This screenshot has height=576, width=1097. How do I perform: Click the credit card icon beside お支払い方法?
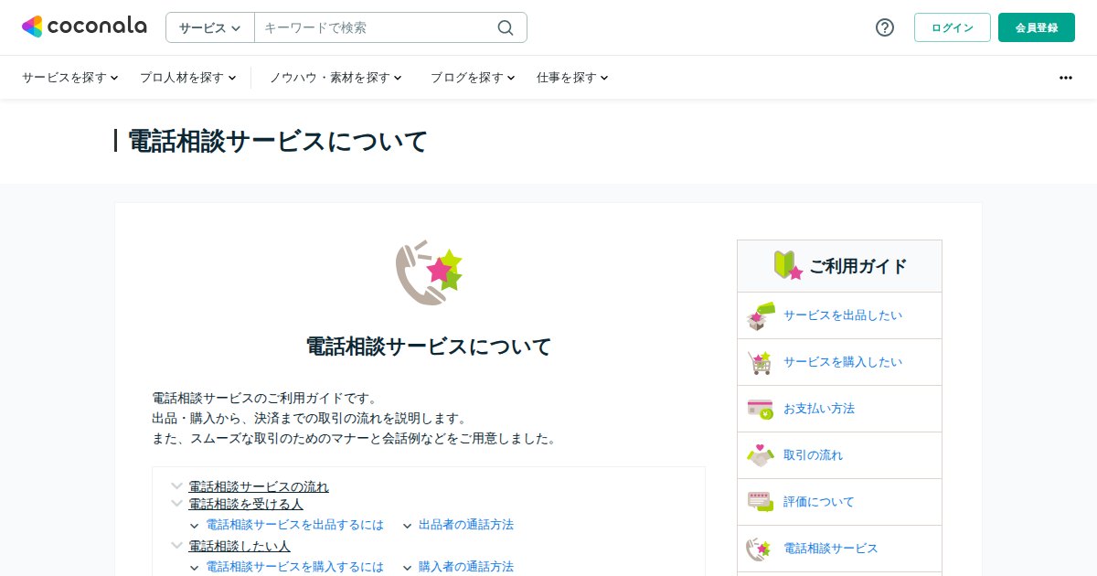pos(760,409)
